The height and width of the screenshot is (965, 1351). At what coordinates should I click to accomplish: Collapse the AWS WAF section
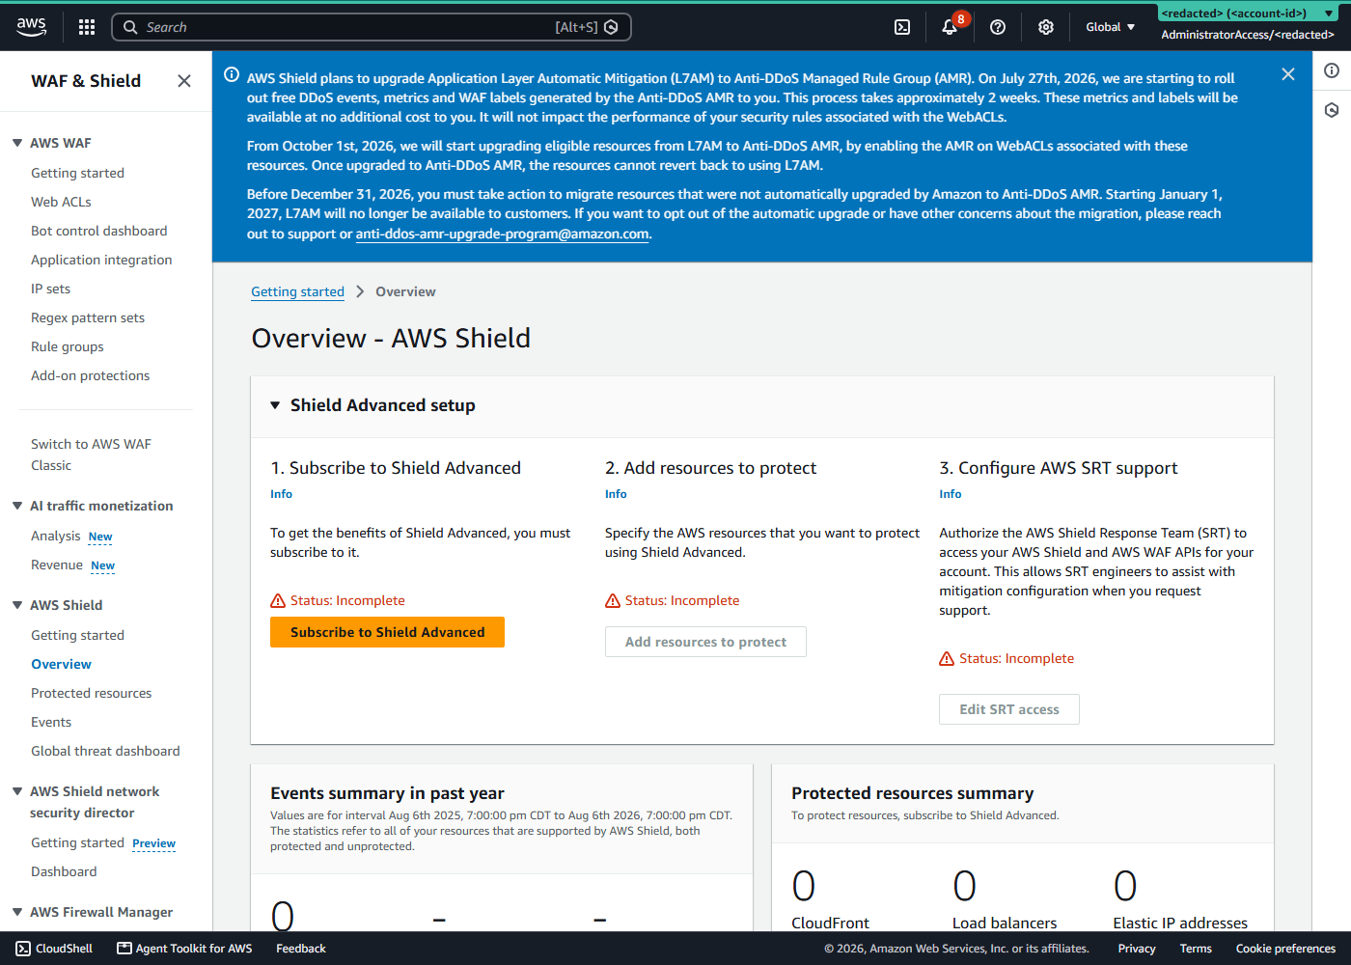click(x=17, y=143)
